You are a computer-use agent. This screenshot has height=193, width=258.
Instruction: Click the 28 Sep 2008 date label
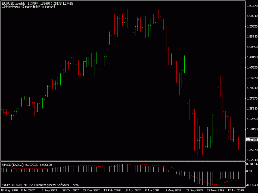(x=194, y=191)
